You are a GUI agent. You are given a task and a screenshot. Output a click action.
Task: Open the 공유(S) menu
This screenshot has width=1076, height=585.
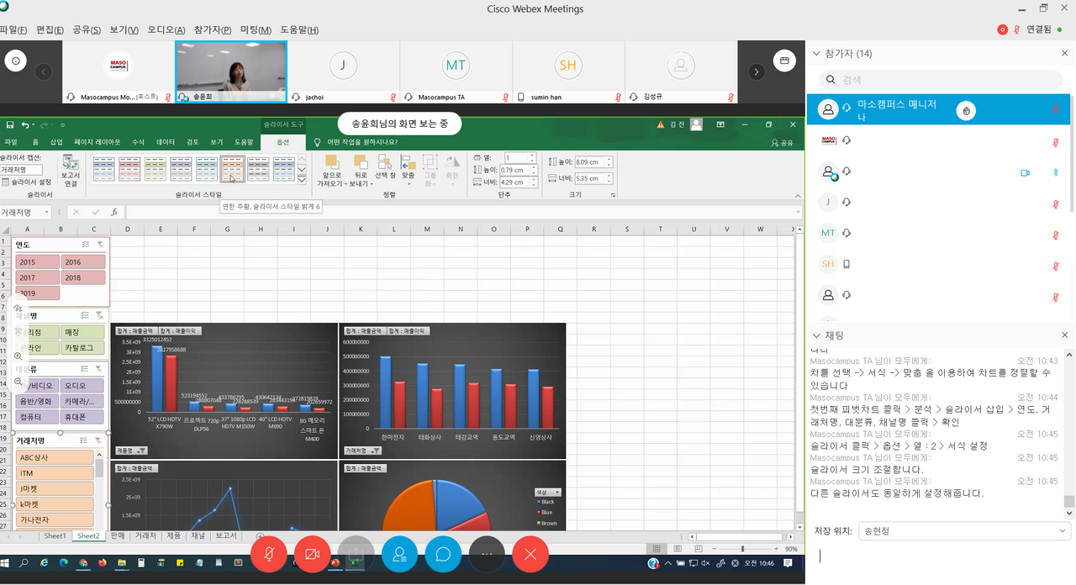[x=87, y=30]
